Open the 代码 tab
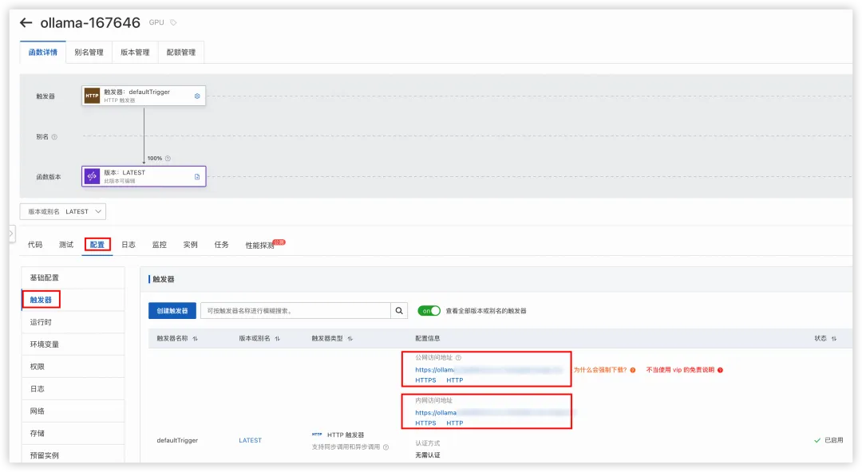Viewport: 862px width, 472px height. pyautogui.click(x=35, y=245)
